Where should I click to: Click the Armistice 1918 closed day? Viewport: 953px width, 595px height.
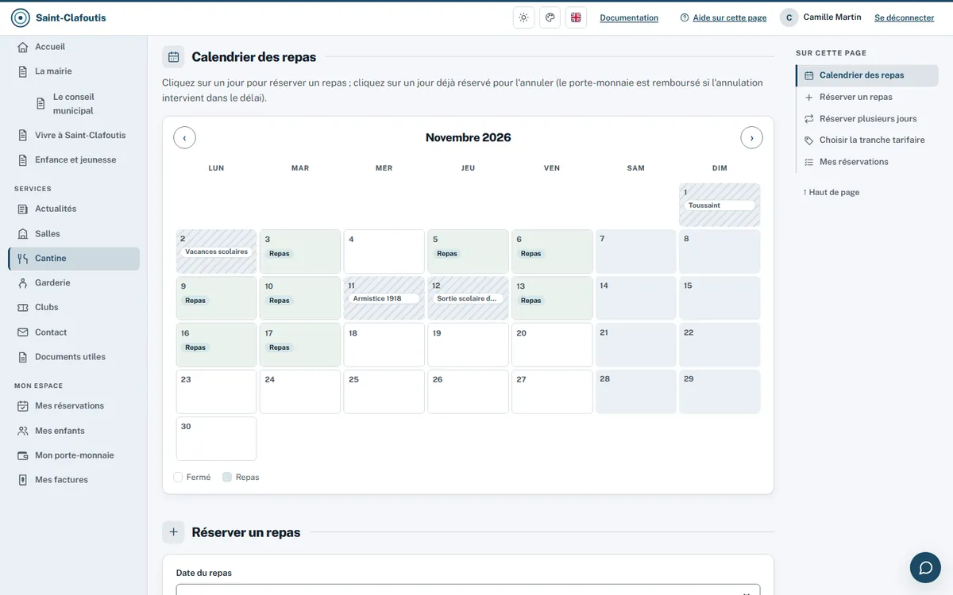384,298
